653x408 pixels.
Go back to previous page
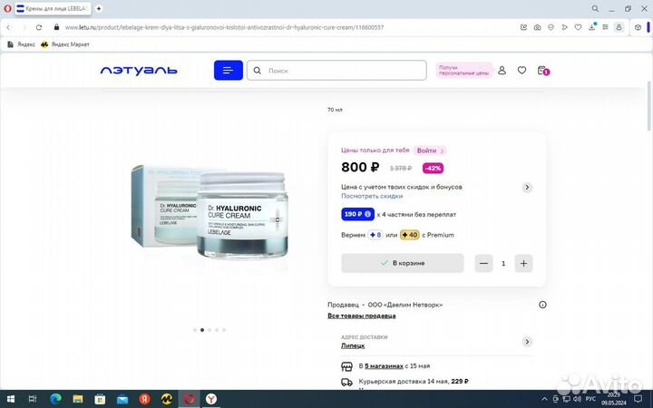8,27
